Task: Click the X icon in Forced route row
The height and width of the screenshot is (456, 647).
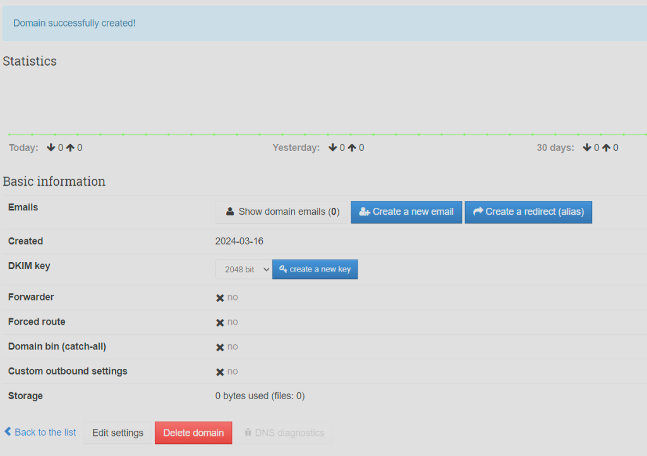Action: 220,322
